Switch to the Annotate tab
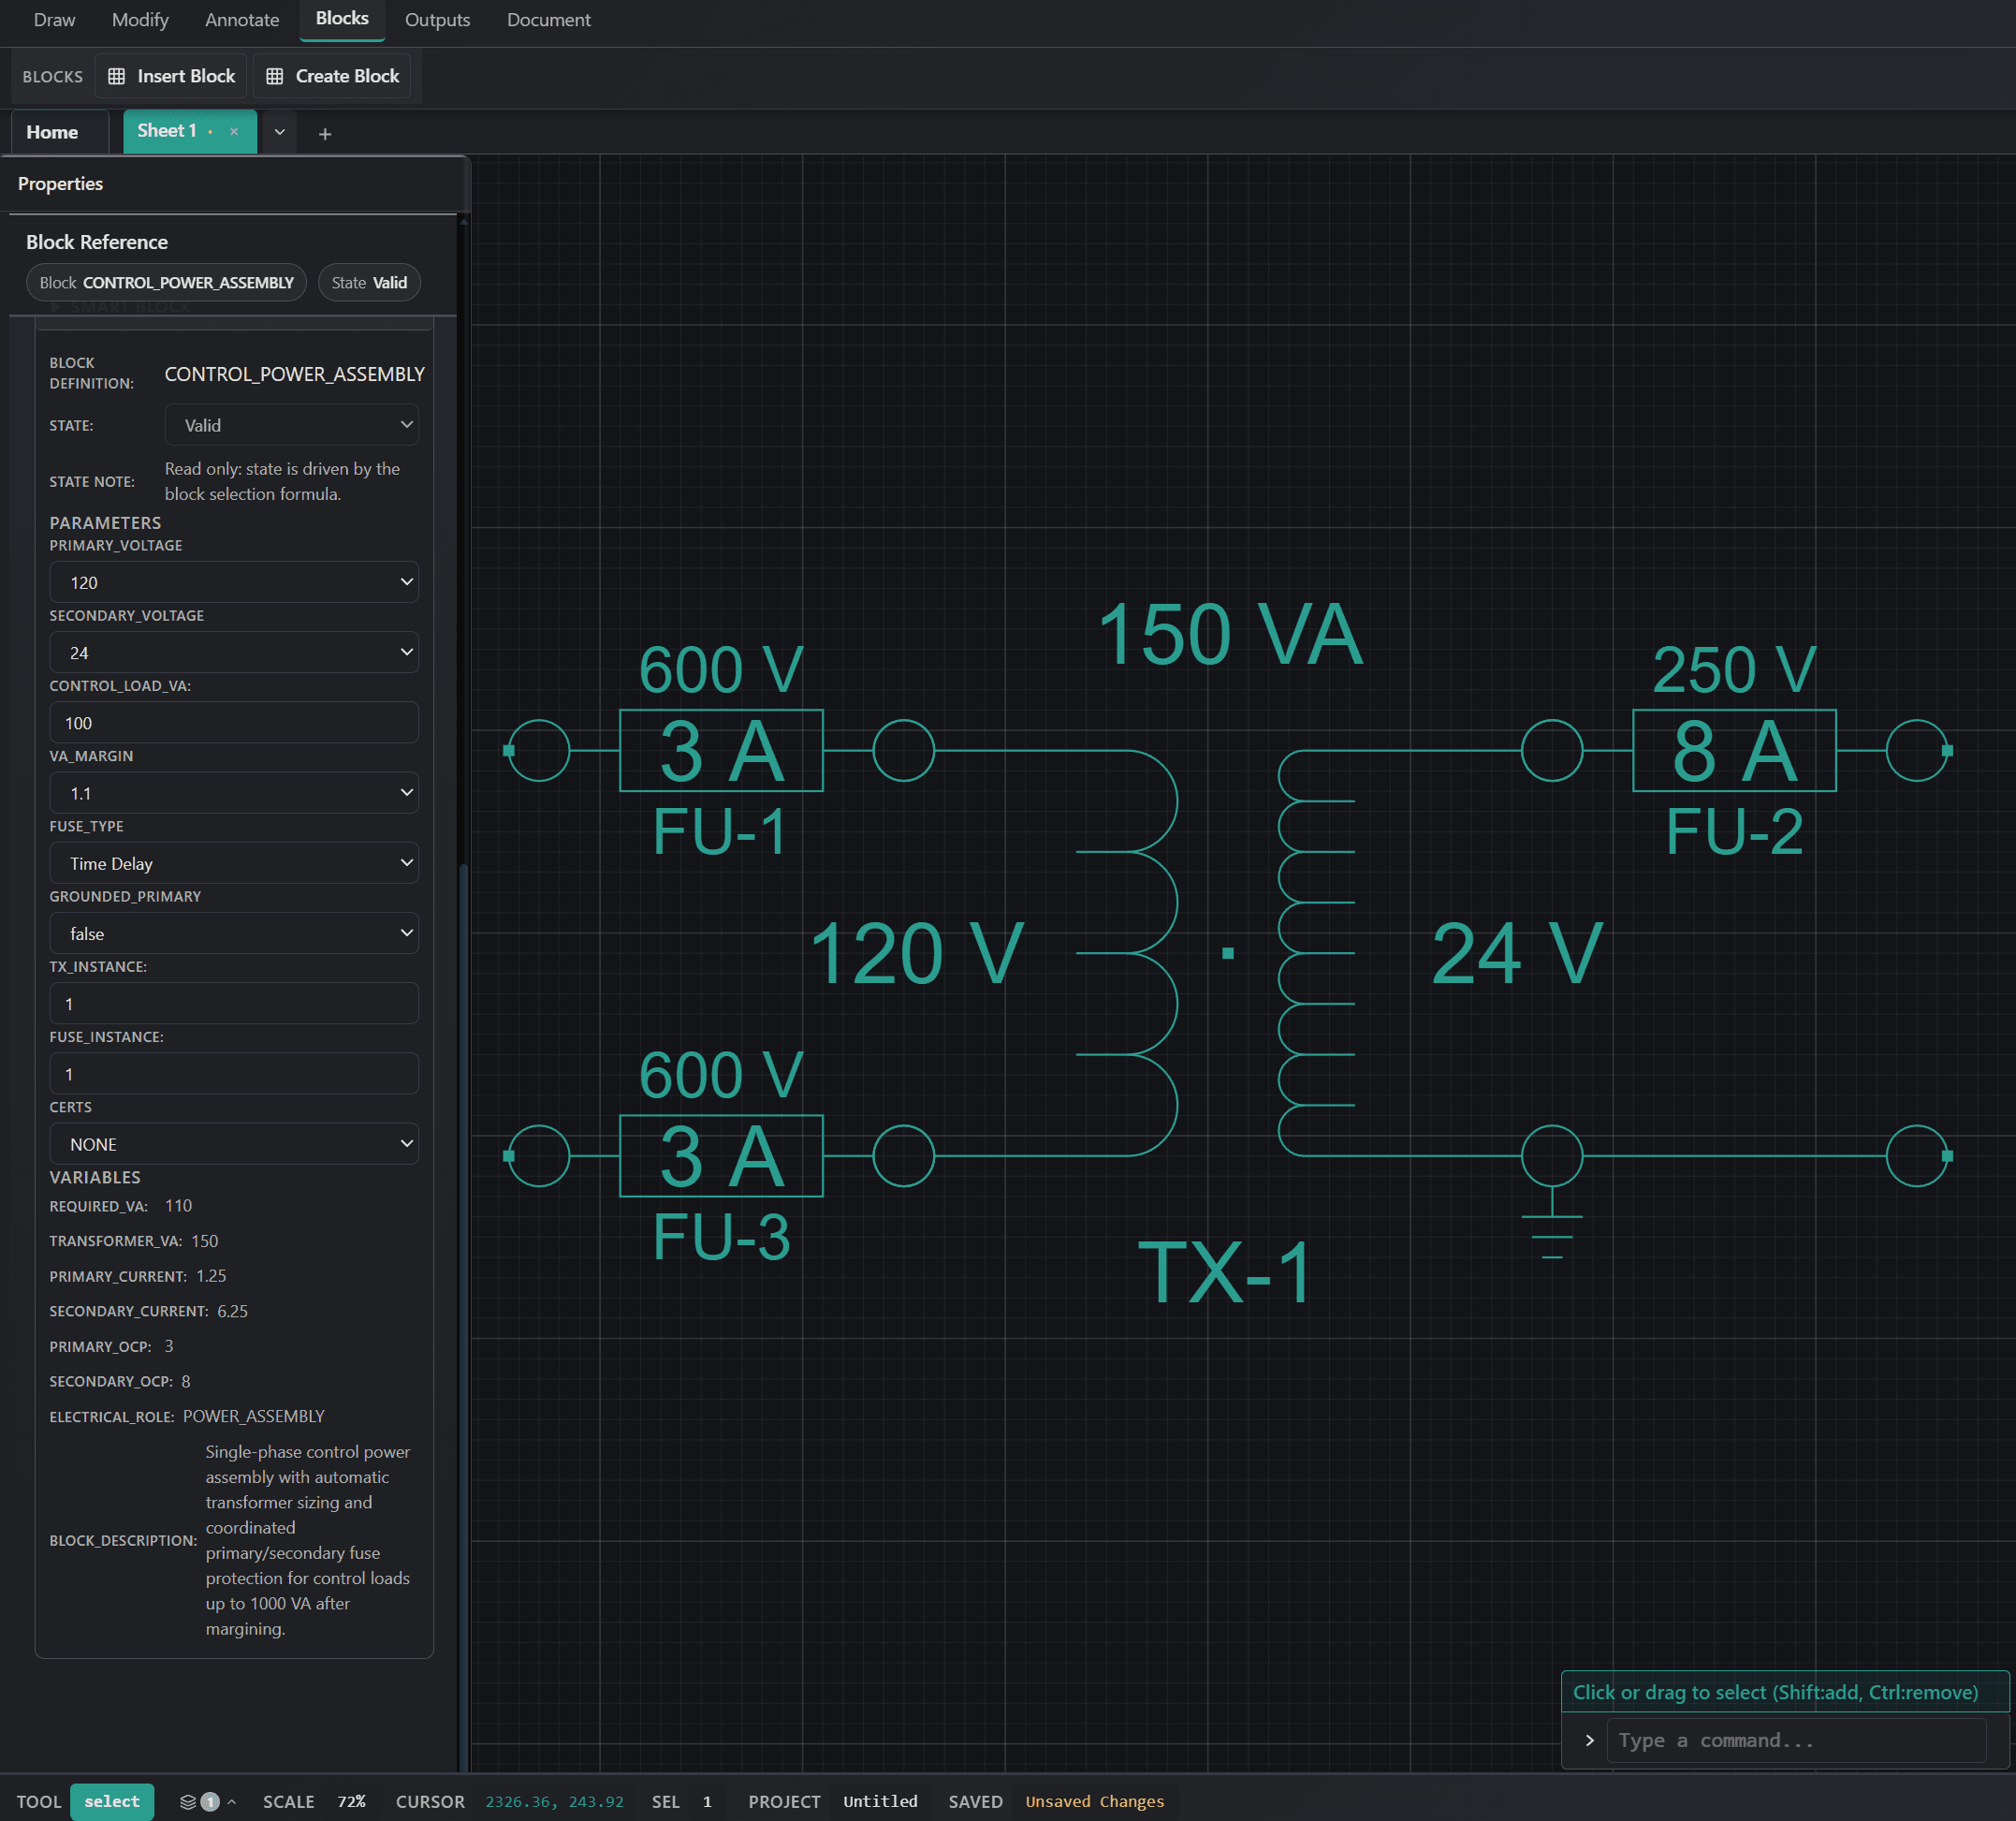2016x1821 pixels. 242,20
